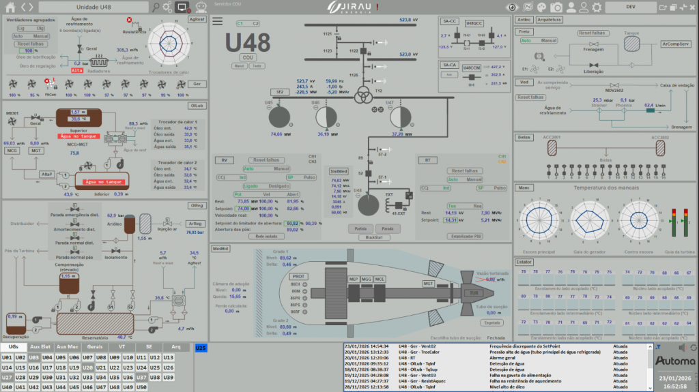Click the user profile icon in top bar
The height and width of the screenshot is (392, 699).
pos(571,7)
